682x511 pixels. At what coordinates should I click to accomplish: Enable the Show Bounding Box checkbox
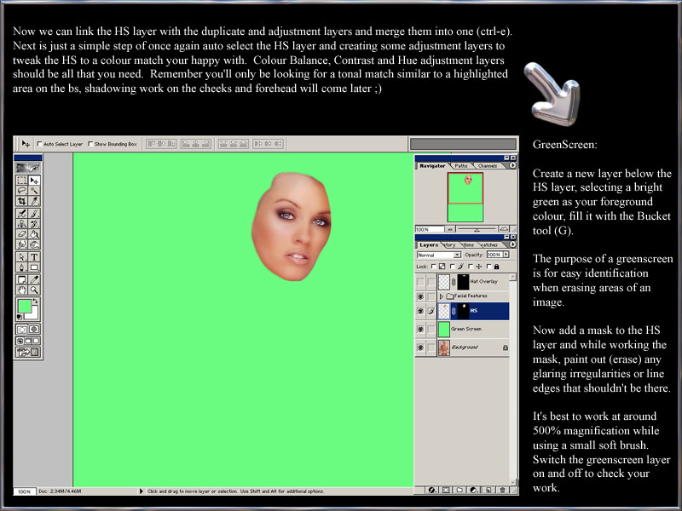click(x=90, y=143)
